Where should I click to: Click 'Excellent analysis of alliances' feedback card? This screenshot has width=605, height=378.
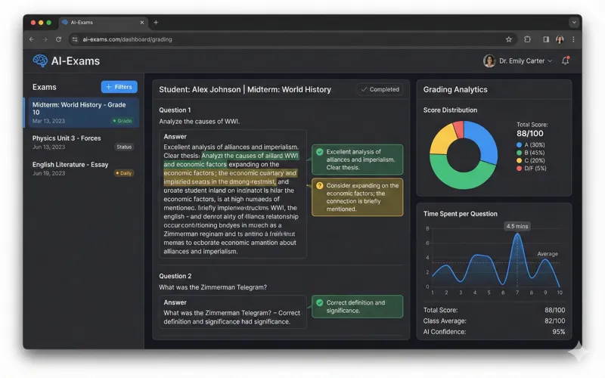[x=357, y=160]
